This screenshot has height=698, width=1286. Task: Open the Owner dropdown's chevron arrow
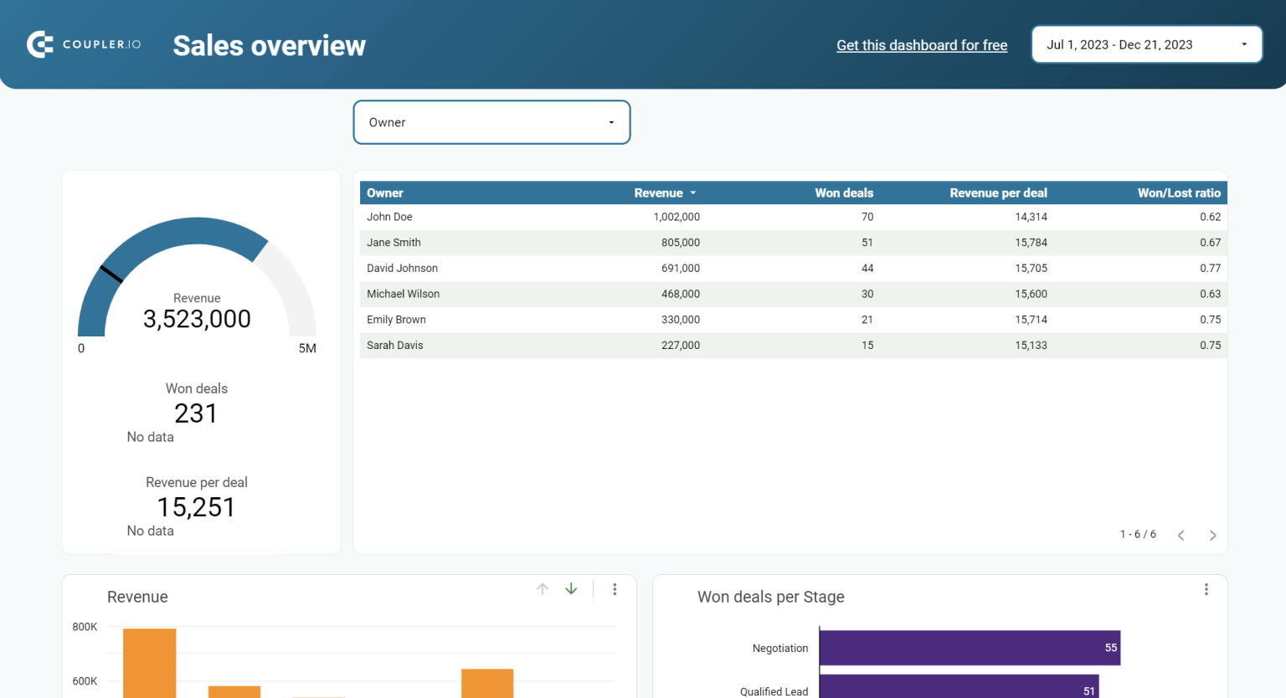pyautogui.click(x=610, y=122)
